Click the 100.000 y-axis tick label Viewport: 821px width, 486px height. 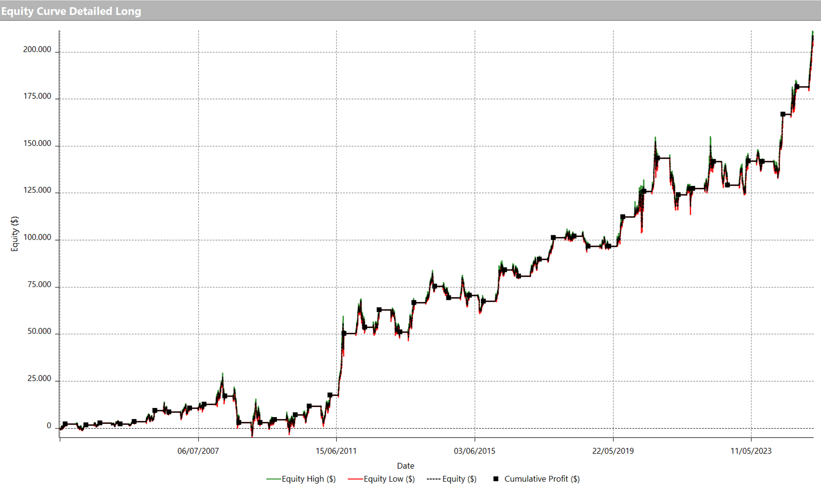37,238
